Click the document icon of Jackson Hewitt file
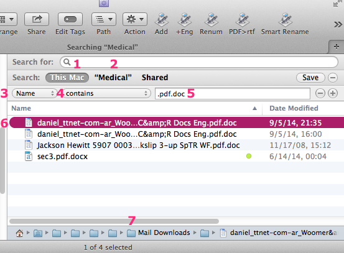344x253 pixels. point(29,145)
